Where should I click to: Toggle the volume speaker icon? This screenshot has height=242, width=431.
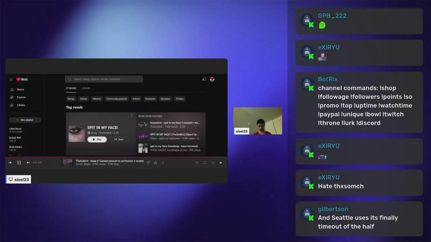(197, 163)
